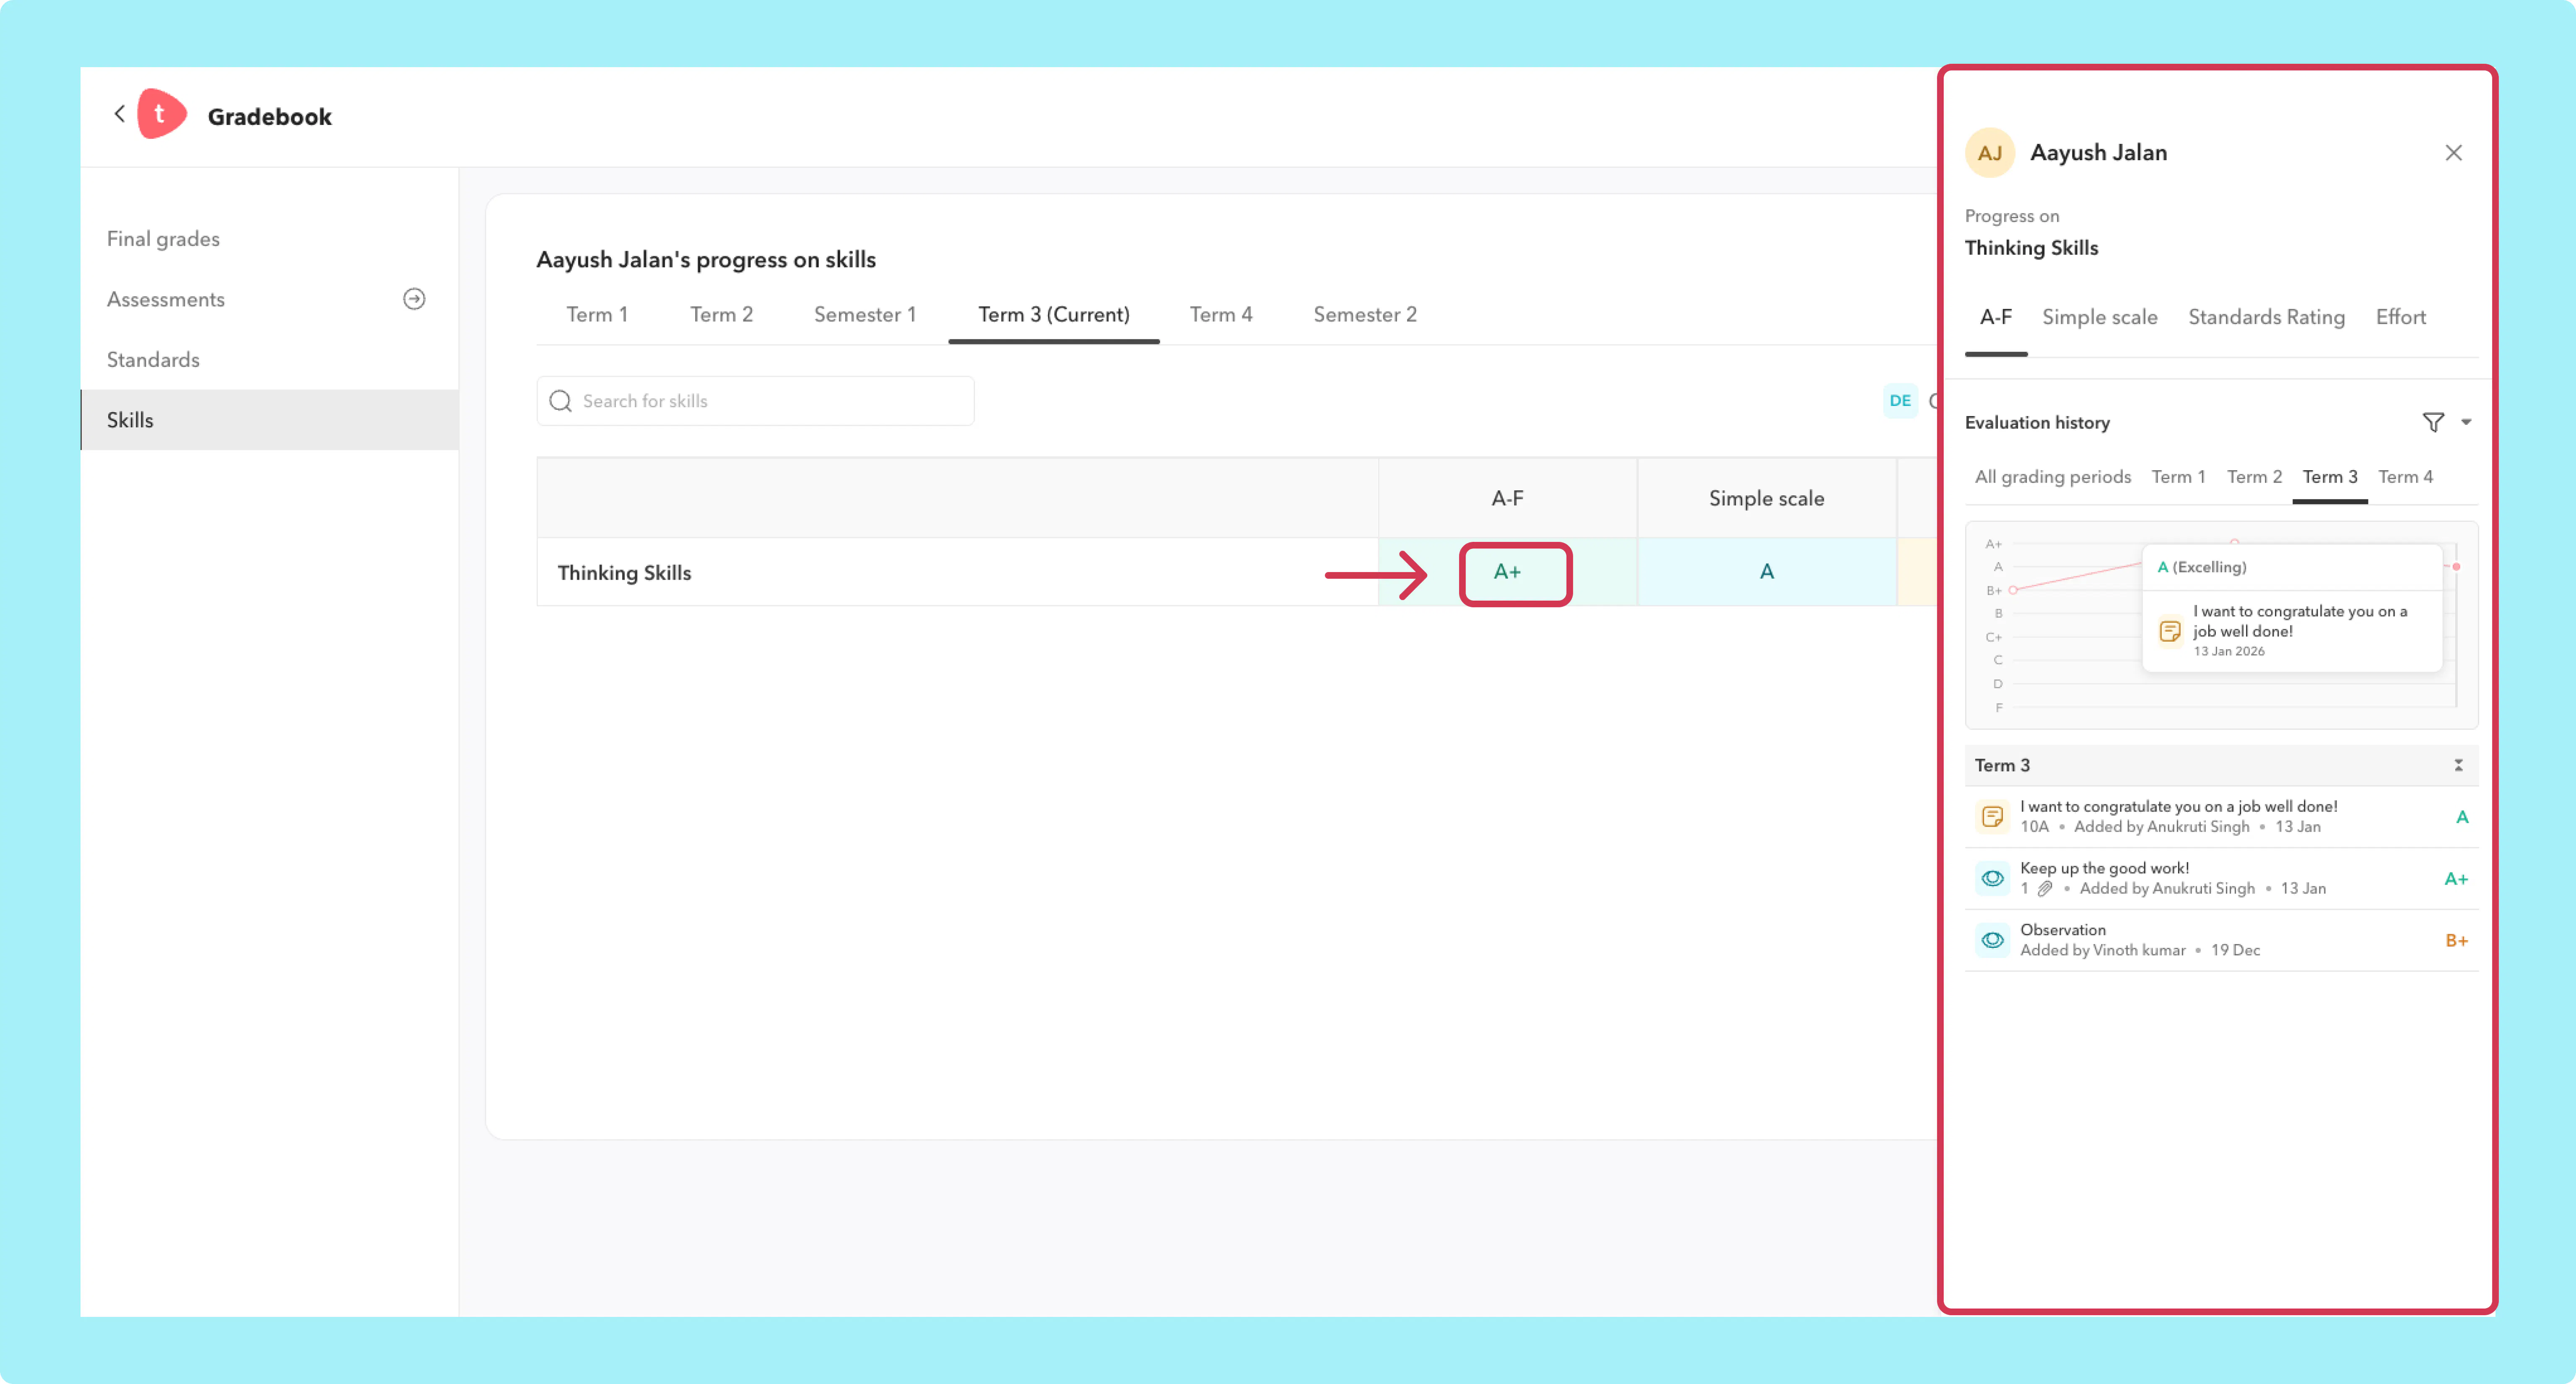Click the Evaluation history heading
The height and width of the screenshot is (1384, 2576).
2037,423
